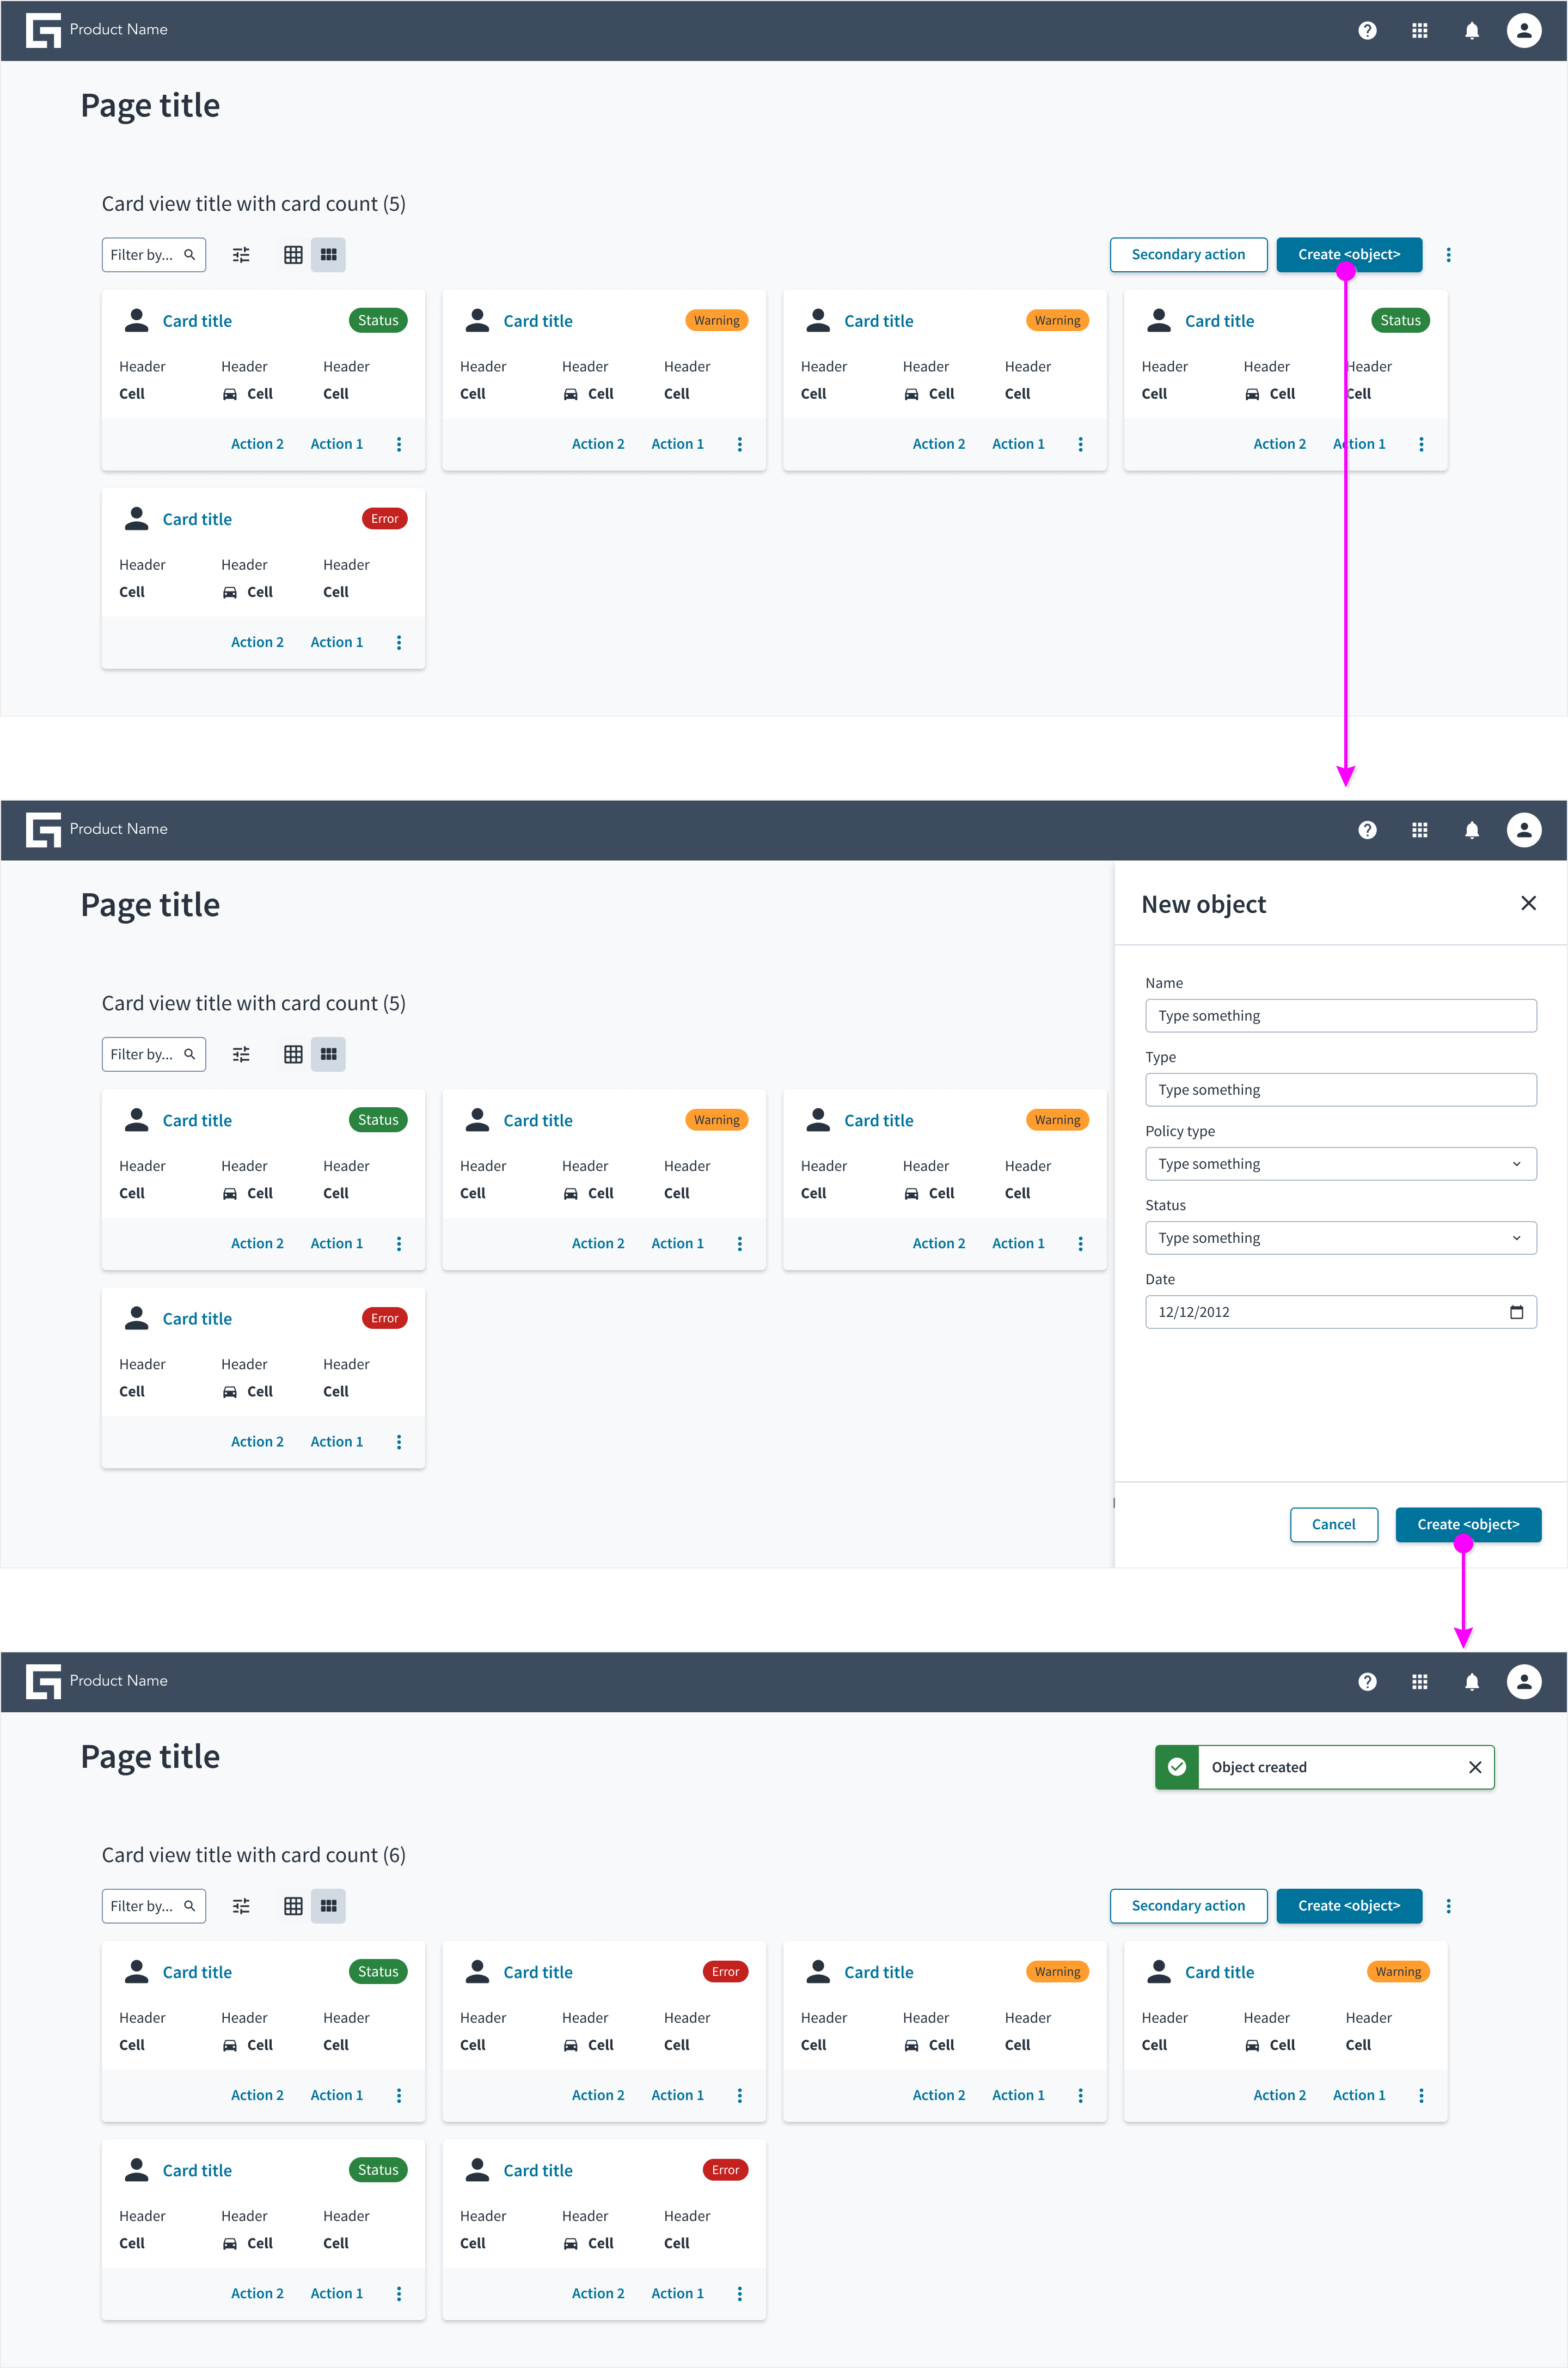
Task: Click the calendar icon in Date field
Action: [x=1516, y=1311]
